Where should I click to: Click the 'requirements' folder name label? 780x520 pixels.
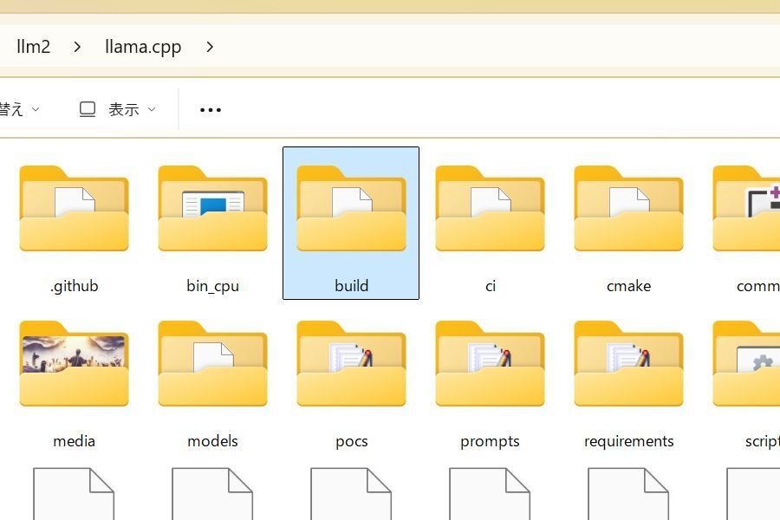click(629, 442)
